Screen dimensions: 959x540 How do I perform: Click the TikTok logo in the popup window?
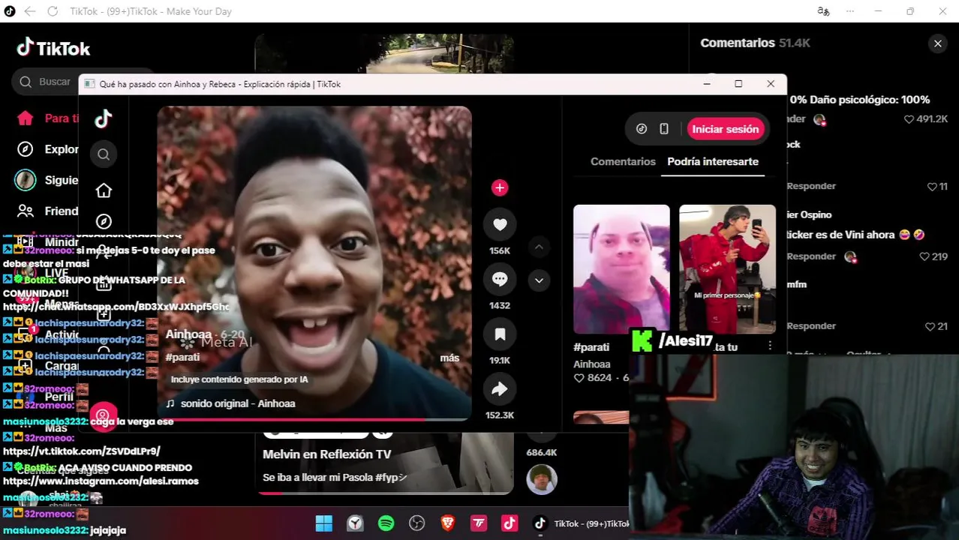pyautogui.click(x=104, y=118)
